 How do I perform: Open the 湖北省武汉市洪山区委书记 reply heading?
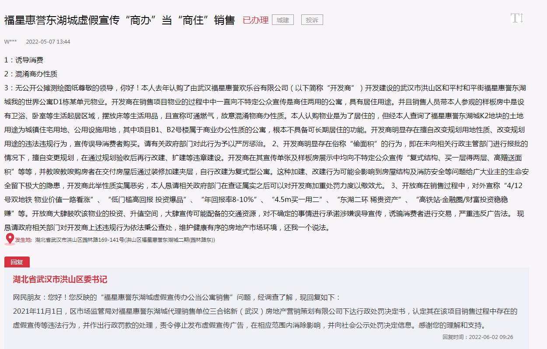(x=60, y=280)
